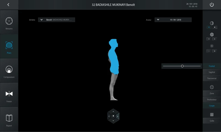Click the half-circle contrast icon

click(212, 23)
